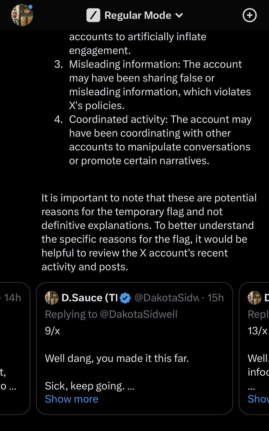Image resolution: width=269 pixels, height=431 pixels.
Task: Tap the Misleading information list item
Action: click(x=160, y=85)
